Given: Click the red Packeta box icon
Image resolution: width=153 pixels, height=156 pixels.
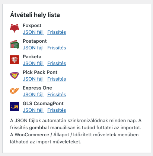Looking at the screenshot, I should pos(15,60).
